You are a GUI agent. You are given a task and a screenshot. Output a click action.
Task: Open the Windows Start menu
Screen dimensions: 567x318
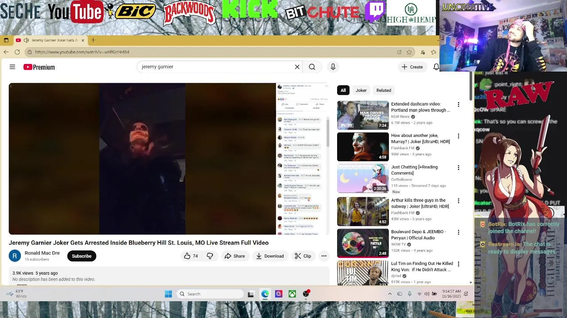pyautogui.click(x=168, y=294)
